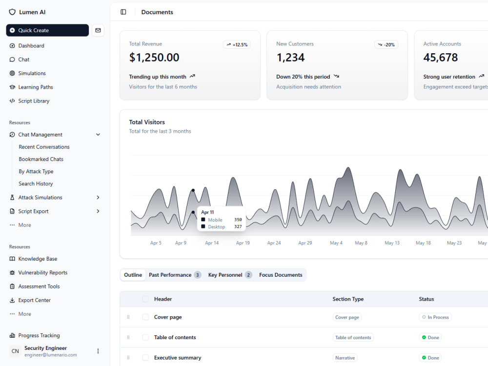Toggle the sidebar panel icon
This screenshot has width=488, height=366.
123,12
